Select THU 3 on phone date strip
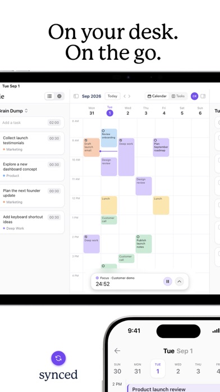Screen dimensions: 220x392 198,369
